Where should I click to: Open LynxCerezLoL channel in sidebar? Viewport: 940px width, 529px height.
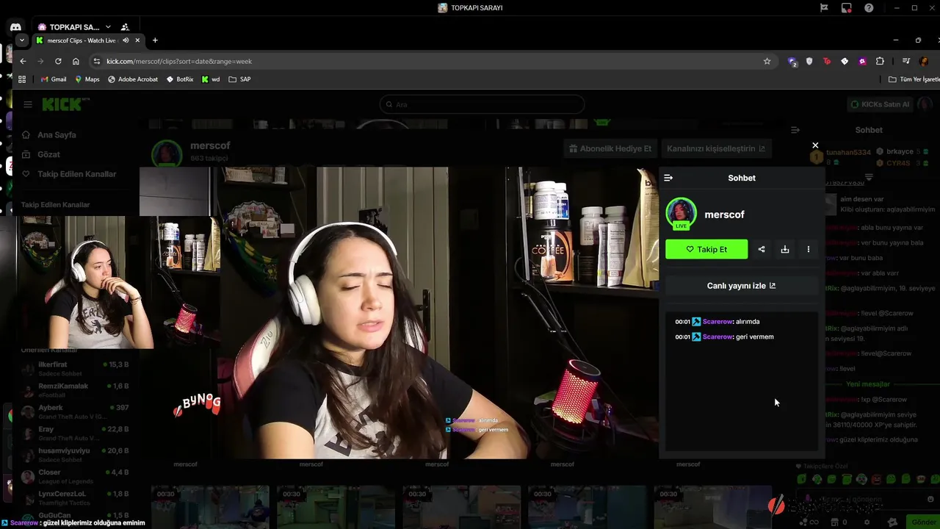click(73, 497)
